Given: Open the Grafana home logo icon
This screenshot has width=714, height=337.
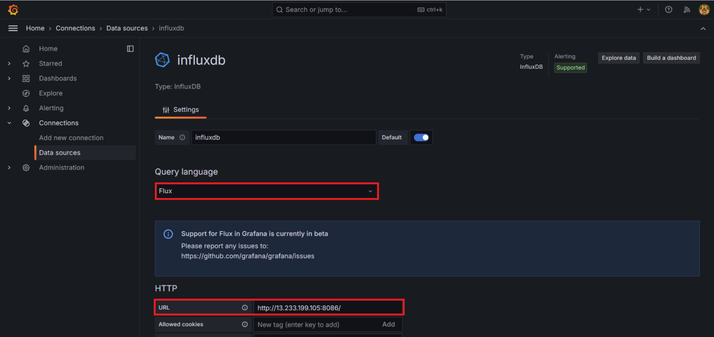Looking at the screenshot, I should click(x=13, y=9).
